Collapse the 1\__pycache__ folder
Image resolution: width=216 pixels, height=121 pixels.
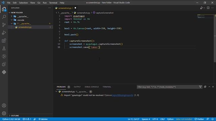(x=12, y=24)
